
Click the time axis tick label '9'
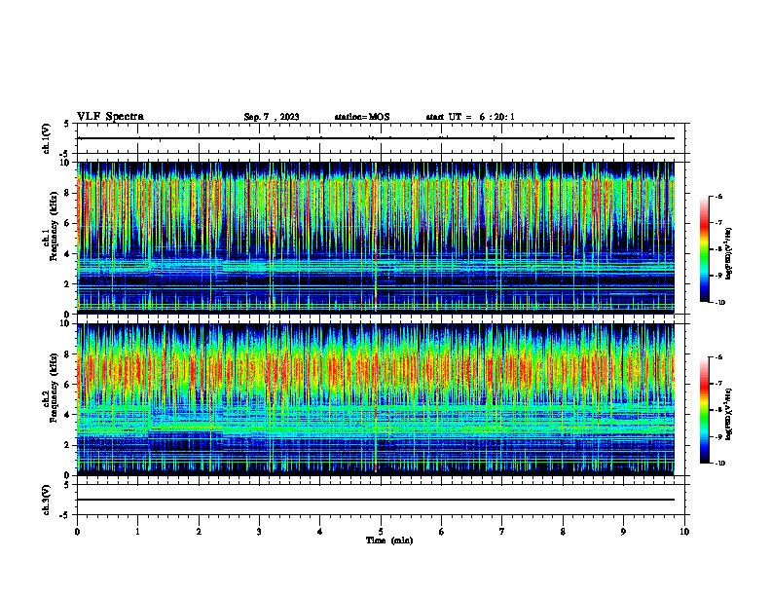[x=623, y=532]
